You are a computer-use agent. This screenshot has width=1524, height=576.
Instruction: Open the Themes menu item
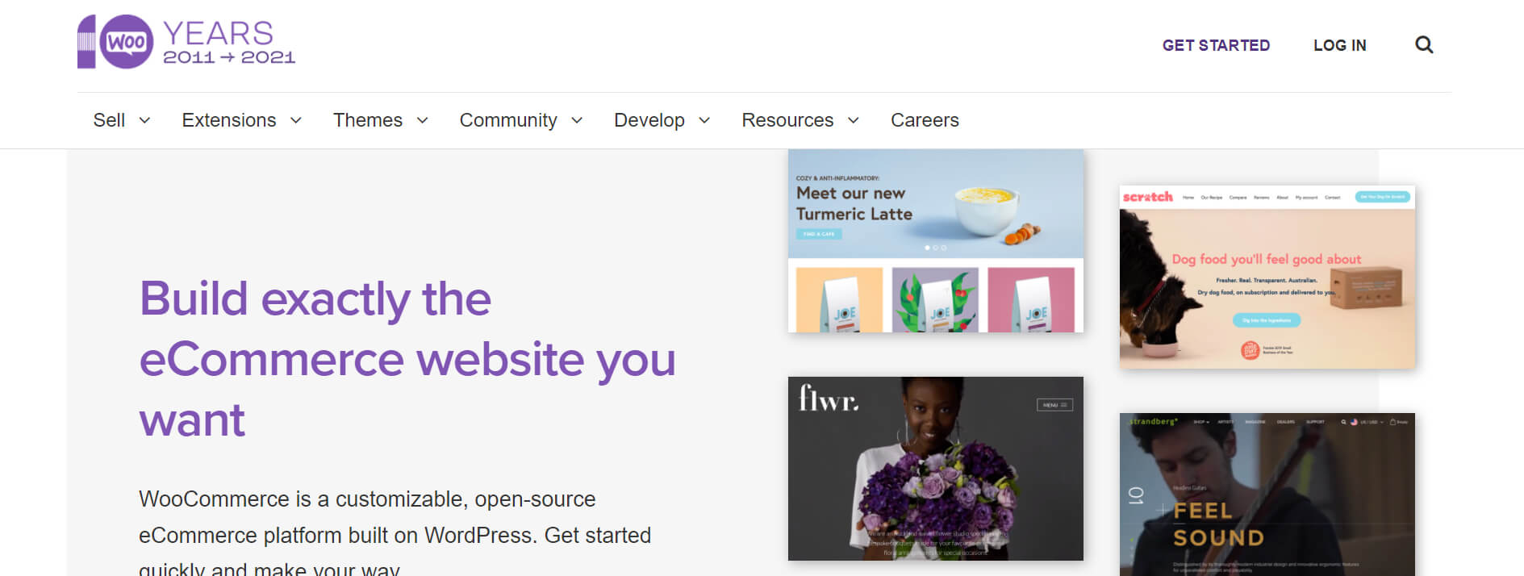(x=368, y=120)
